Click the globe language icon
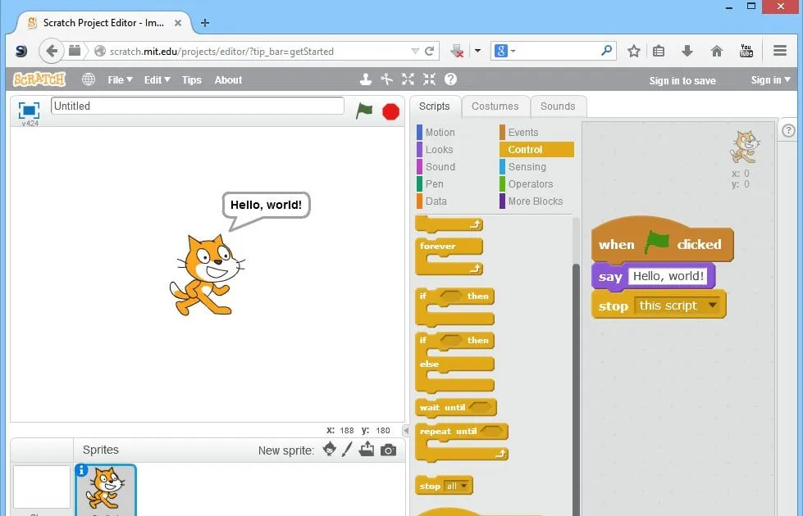803x516 pixels. pos(89,79)
